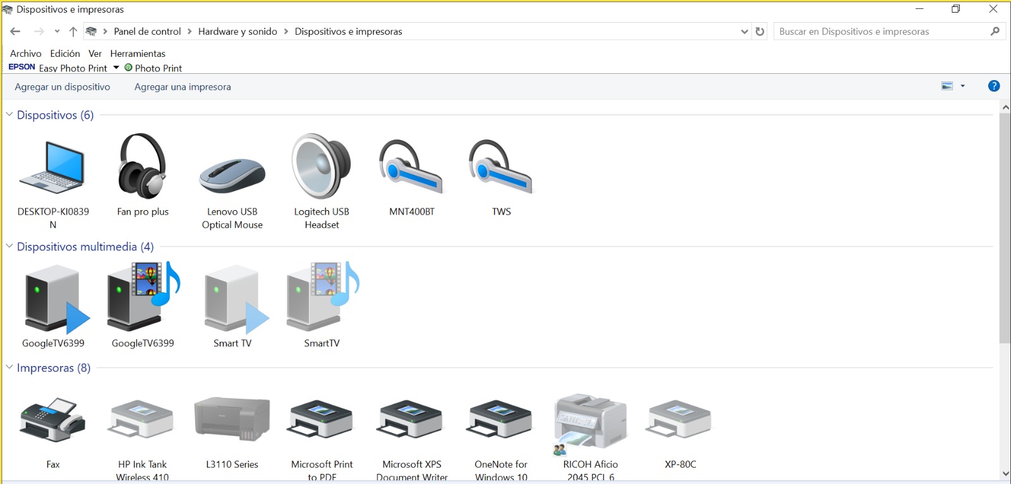This screenshot has height=484, width=1011.
Task: Click the green Photo Print icon
Action: click(128, 68)
